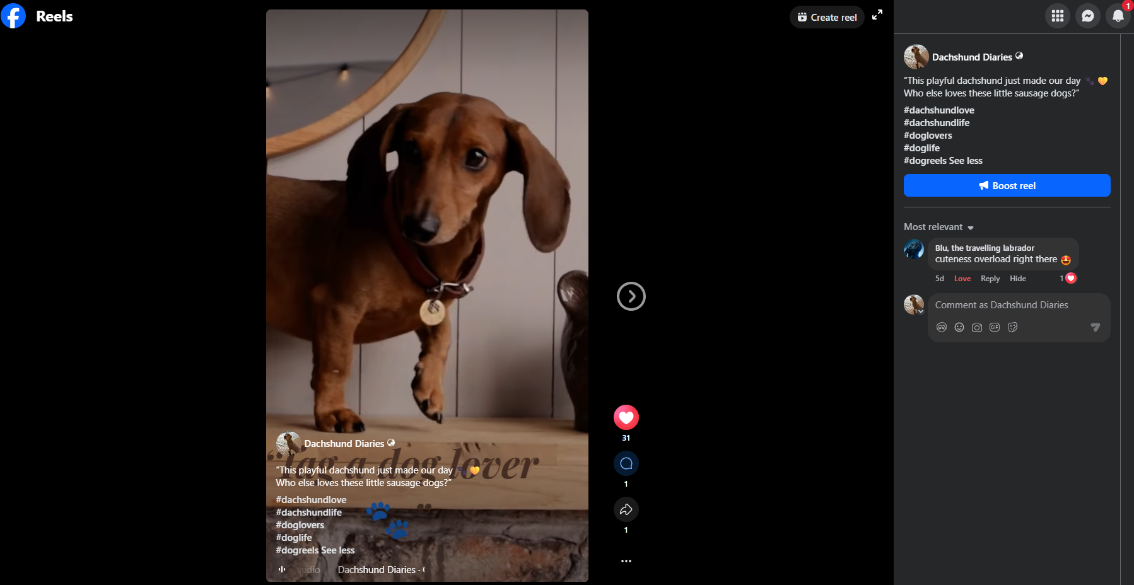The height and width of the screenshot is (585, 1134).
Task: Enter fullscreen with the expand arrows icon
Action: 877,14
